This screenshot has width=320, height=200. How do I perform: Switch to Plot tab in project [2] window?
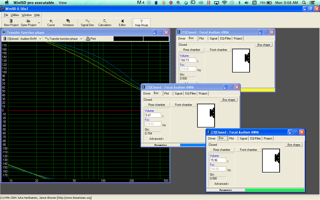(166, 93)
